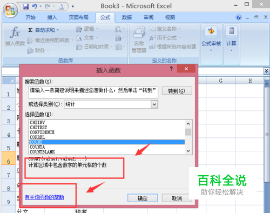Switch to the 插入 ribbon tab
The height and width of the screenshot is (213, 270).
tap(52, 17)
